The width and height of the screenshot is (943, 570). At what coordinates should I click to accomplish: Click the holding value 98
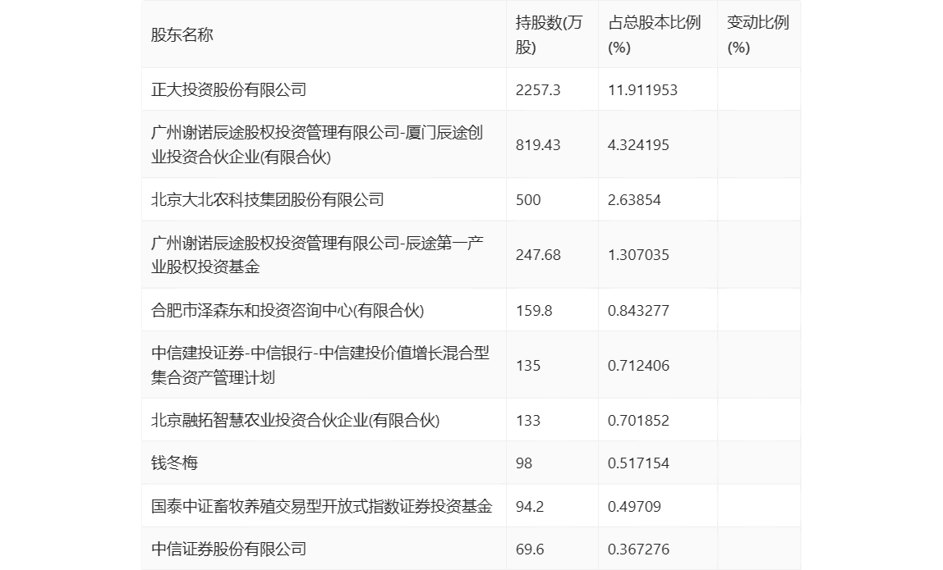point(524,463)
